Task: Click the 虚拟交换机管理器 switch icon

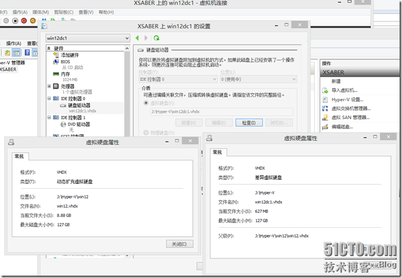Action: pos(325,108)
